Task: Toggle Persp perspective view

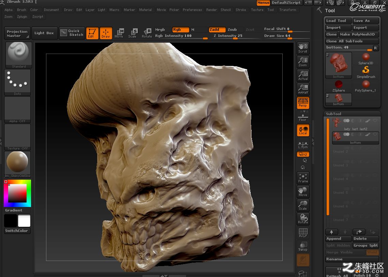Action: point(303,103)
